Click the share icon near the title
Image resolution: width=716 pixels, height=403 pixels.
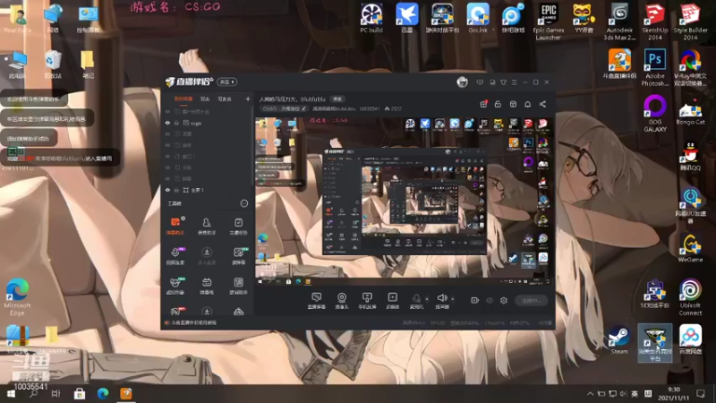[x=542, y=104]
